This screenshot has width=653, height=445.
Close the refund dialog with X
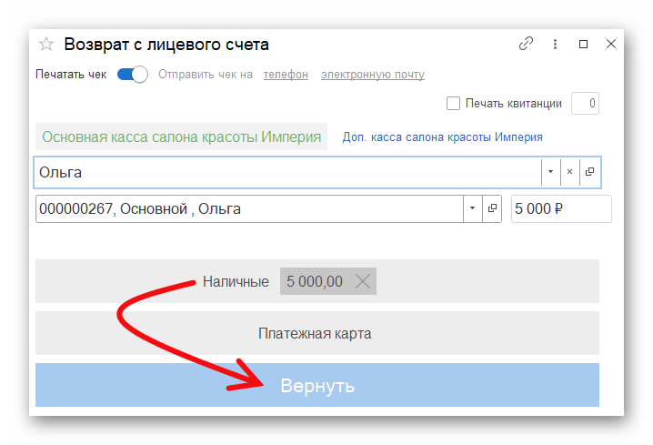611,44
